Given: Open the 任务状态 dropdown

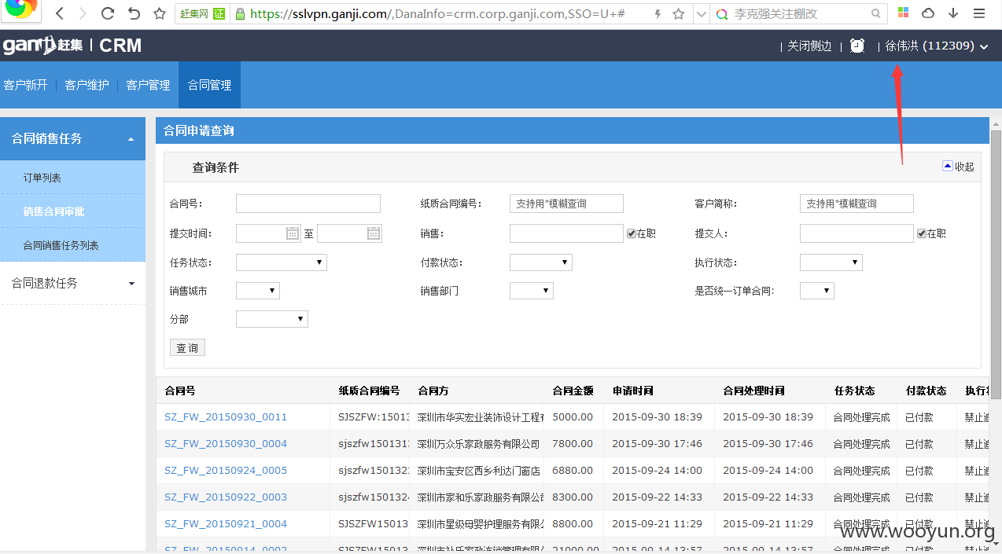Looking at the screenshot, I should click(x=282, y=262).
